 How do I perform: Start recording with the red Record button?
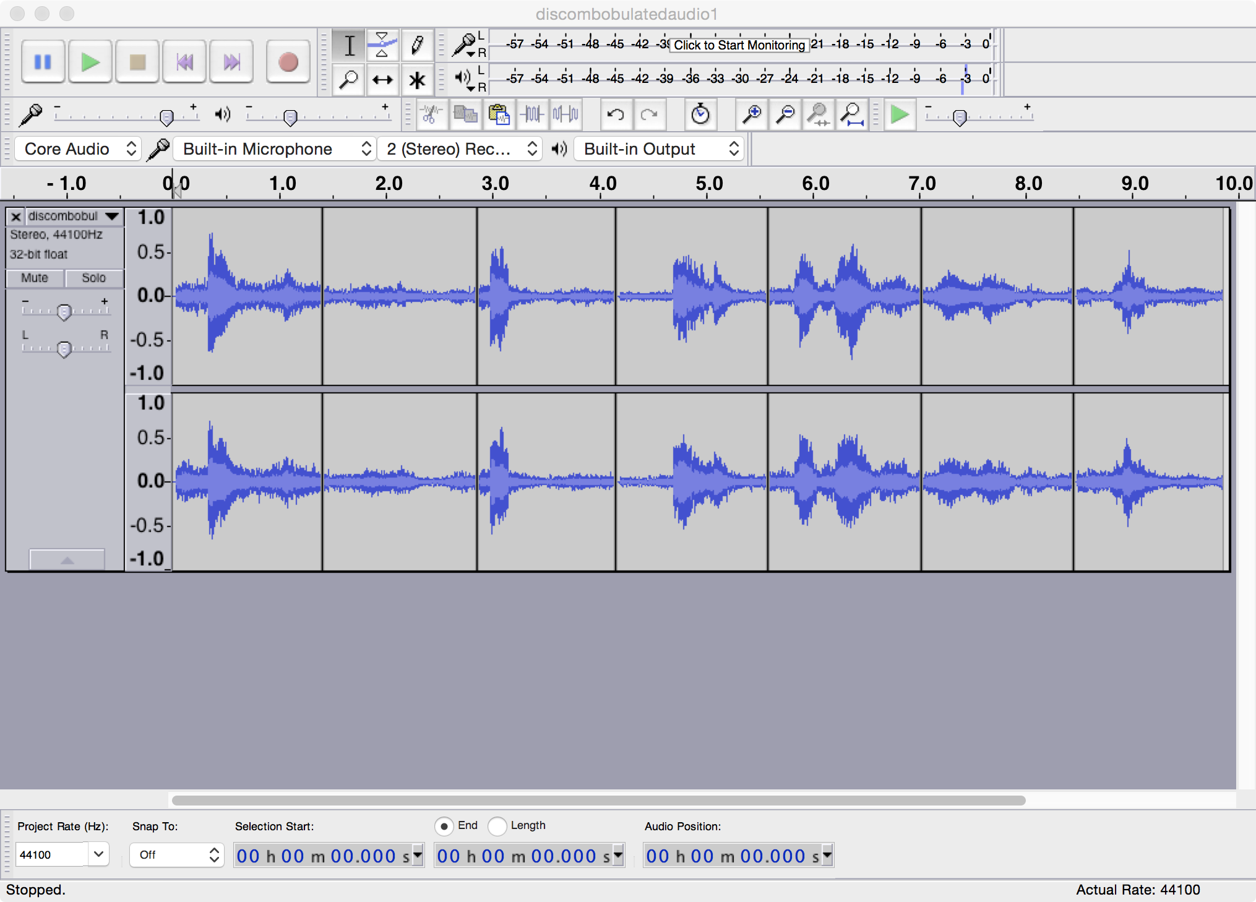click(288, 62)
